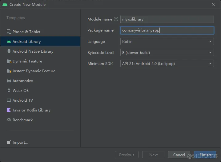Pick the Instant Dynamic Feature template
This screenshot has width=221, height=162.
coord(40,71)
